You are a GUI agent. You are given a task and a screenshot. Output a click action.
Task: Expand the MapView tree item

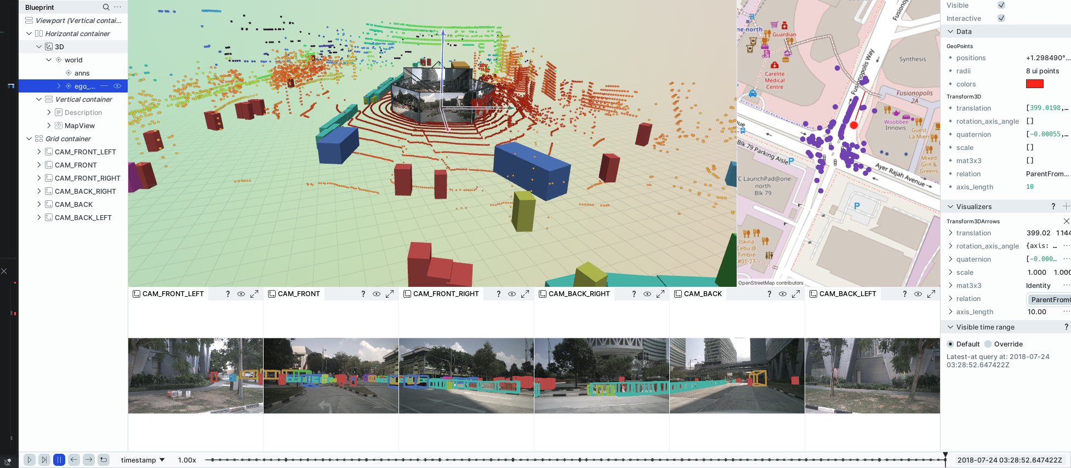[49, 125]
